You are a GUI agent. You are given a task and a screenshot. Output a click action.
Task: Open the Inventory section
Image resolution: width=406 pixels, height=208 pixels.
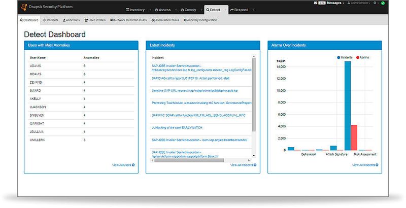click(135, 10)
